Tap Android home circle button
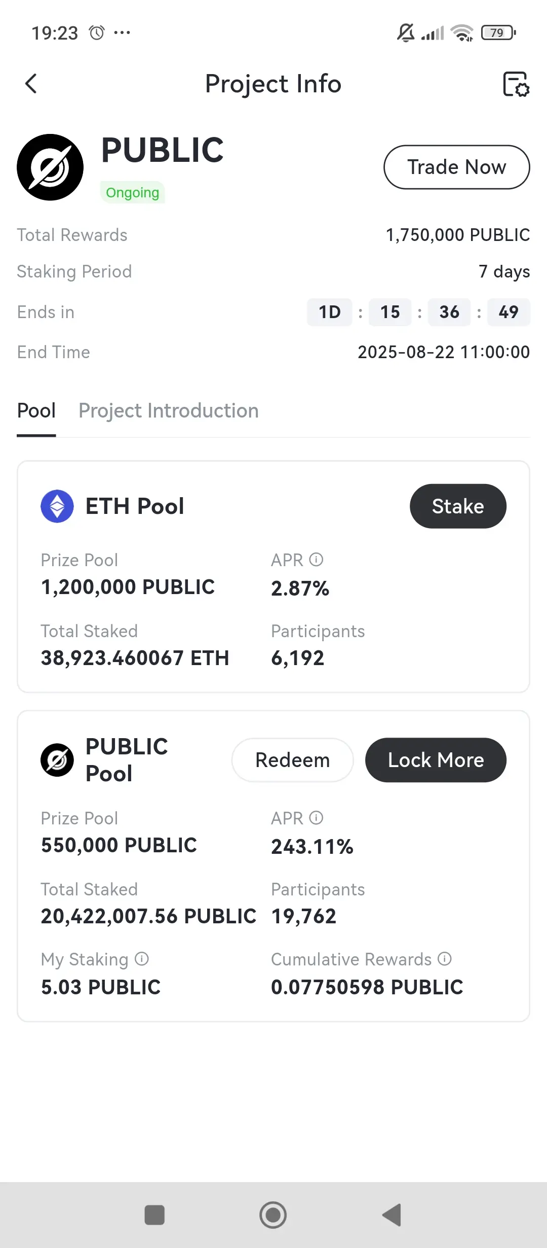Viewport: 547px width, 1248px height. click(273, 1215)
